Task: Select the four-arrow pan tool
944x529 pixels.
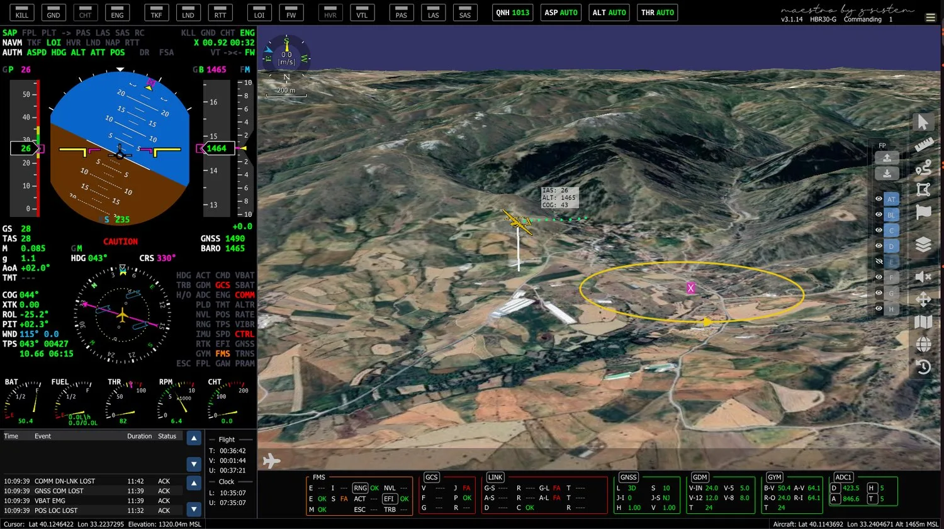Action: (923, 299)
